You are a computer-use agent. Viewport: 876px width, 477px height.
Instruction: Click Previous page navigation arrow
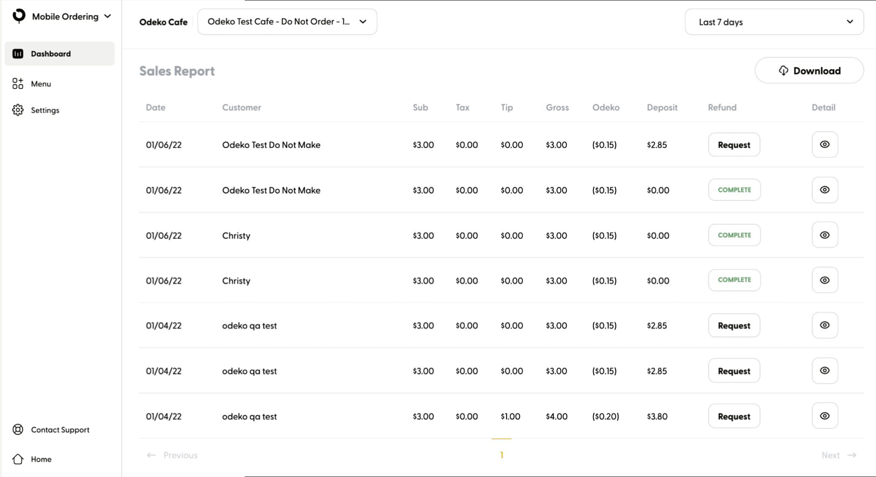coord(151,455)
